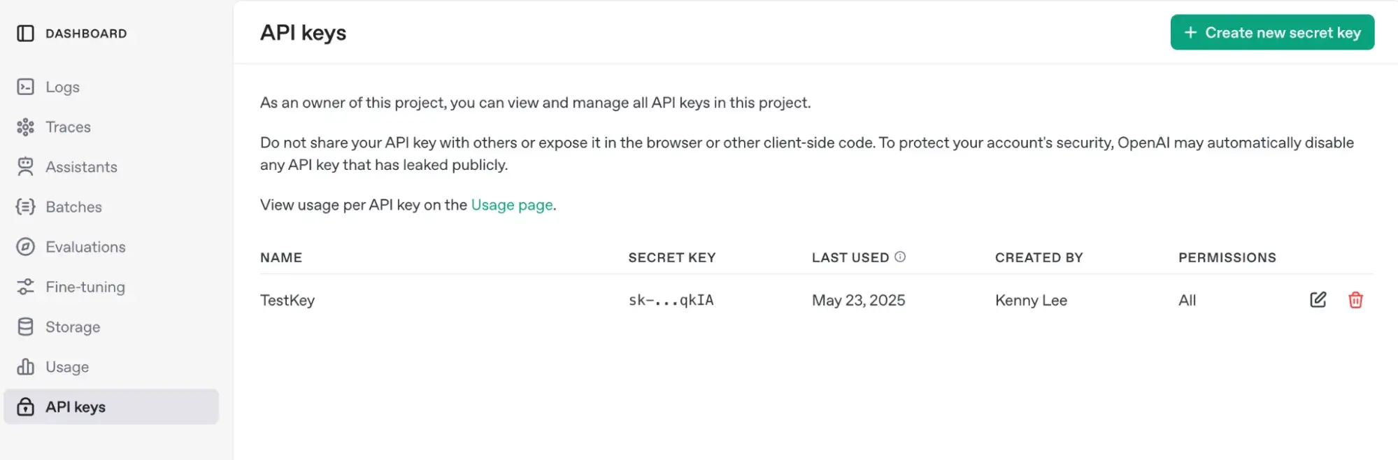Click the Usage bar chart icon
Screen dimensions: 1398x460
pos(25,366)
